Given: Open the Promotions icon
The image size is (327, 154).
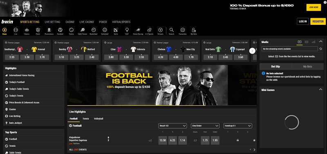Looking at the screenshot, I should pyautogui.click(x=49, y=31).
